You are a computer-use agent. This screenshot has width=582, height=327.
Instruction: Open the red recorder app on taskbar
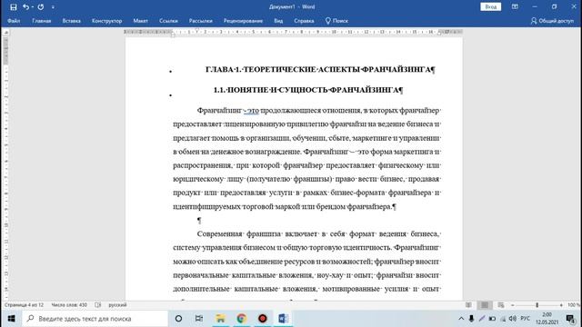(x=263, y=319)
